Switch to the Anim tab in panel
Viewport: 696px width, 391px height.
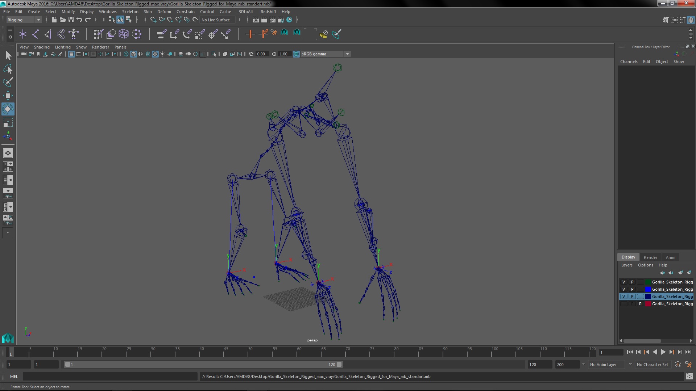pyautogui.click(x=670, y=257)
